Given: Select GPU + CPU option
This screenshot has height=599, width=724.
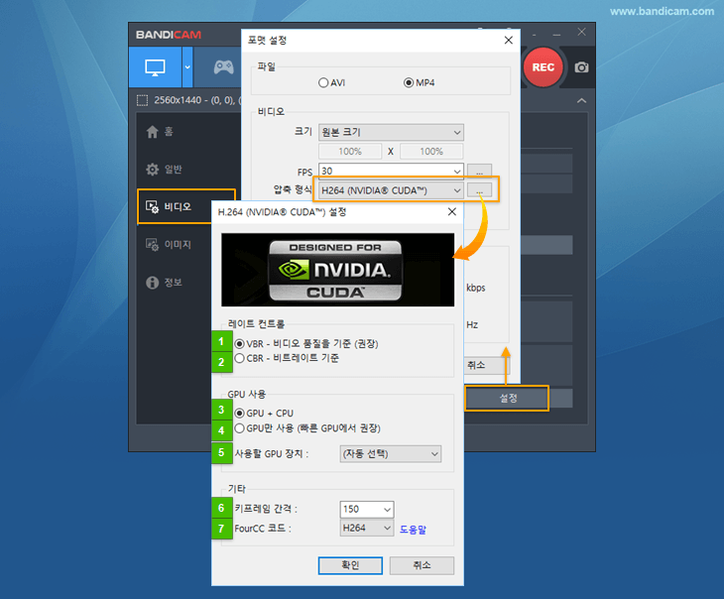Looking at the screenshot, I should pyautogui.click(x=264, y=413).
